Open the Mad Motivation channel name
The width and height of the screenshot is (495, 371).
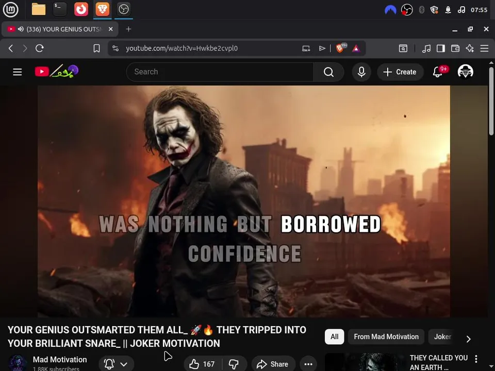point(60,359)
